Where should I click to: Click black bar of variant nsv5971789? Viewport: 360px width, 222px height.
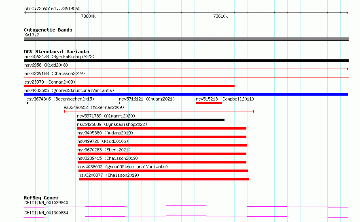coord(151,120)
